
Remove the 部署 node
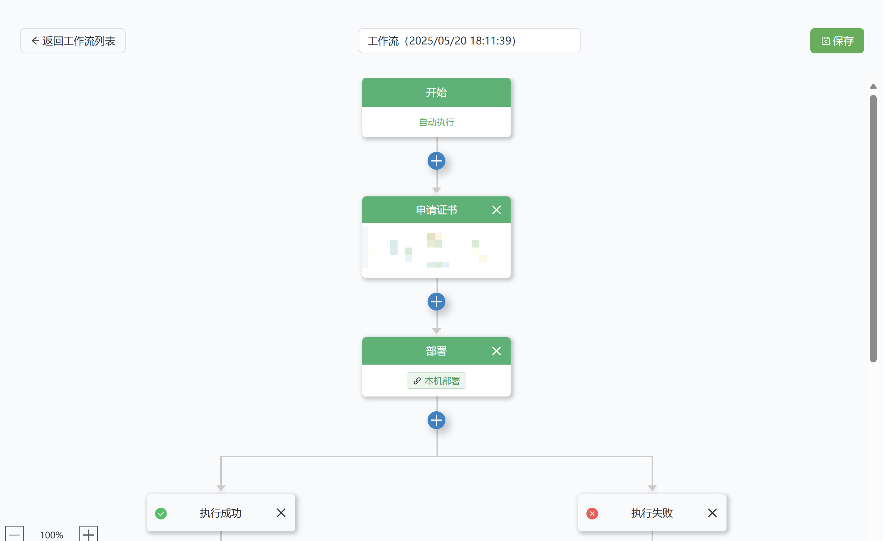[x=497, y=351]
